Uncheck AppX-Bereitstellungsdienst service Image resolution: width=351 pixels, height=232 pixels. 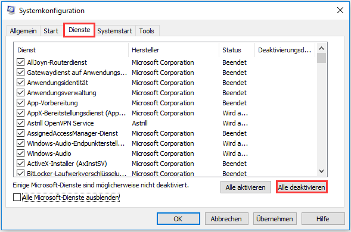pos(21,112)
